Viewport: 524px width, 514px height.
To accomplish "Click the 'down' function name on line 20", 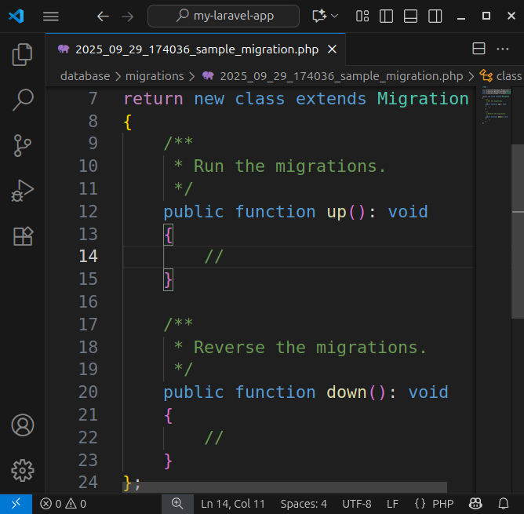I will click(x=347, y=392).
